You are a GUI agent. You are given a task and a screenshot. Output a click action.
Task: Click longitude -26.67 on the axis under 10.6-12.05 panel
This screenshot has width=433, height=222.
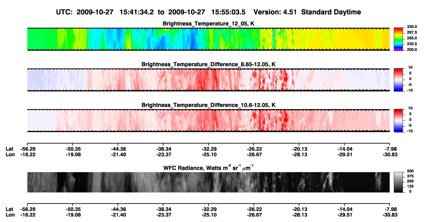(254, 154)
